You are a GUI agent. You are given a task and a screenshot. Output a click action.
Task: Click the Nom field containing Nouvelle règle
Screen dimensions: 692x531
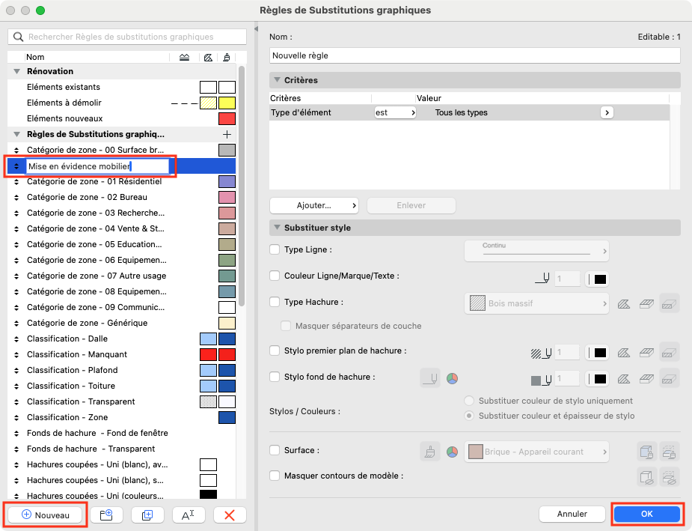[x=474, y=55]
